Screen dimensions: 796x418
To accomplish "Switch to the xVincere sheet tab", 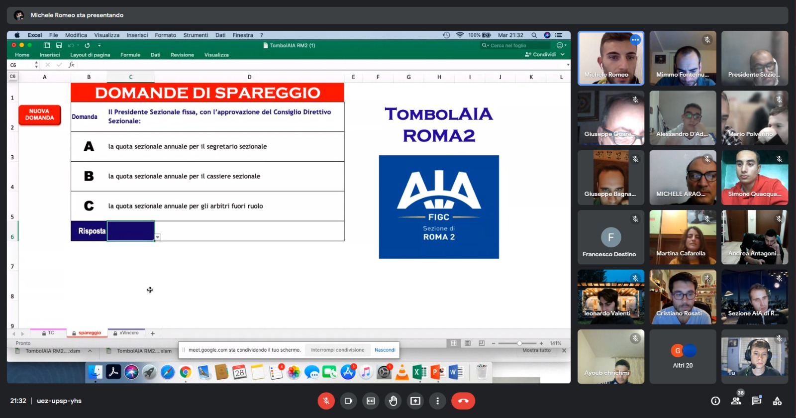I will tap(126, 333).
